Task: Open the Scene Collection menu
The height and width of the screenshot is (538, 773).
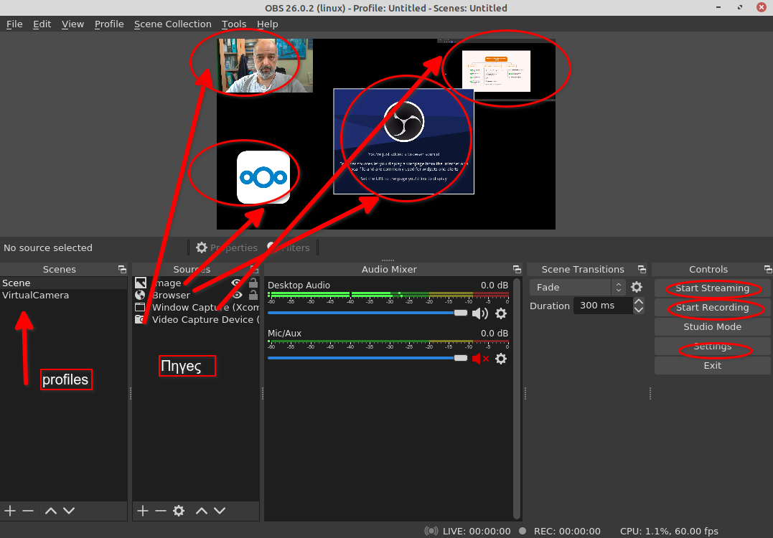Action: pyautogui.click(x=172, y=24)
